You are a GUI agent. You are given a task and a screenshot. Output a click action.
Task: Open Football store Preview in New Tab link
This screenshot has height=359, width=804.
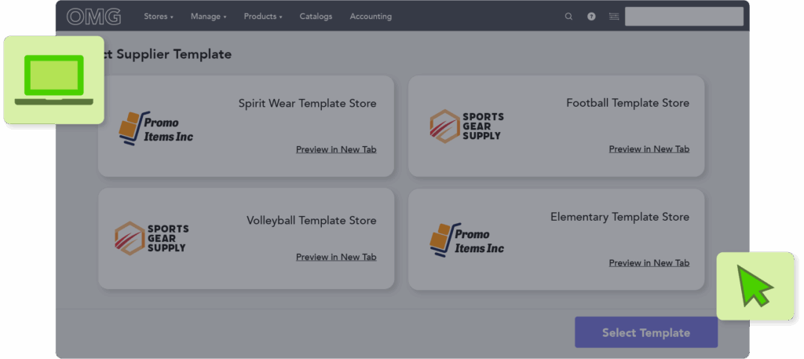(649, 149)
